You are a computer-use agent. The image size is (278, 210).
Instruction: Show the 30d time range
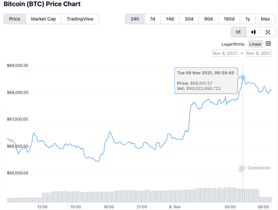pos(189,19)
